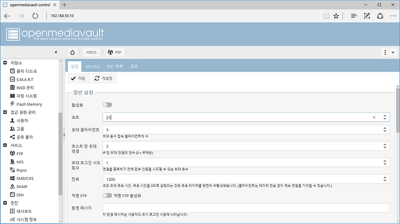Click the 재설정 reset button

[104, 78]
